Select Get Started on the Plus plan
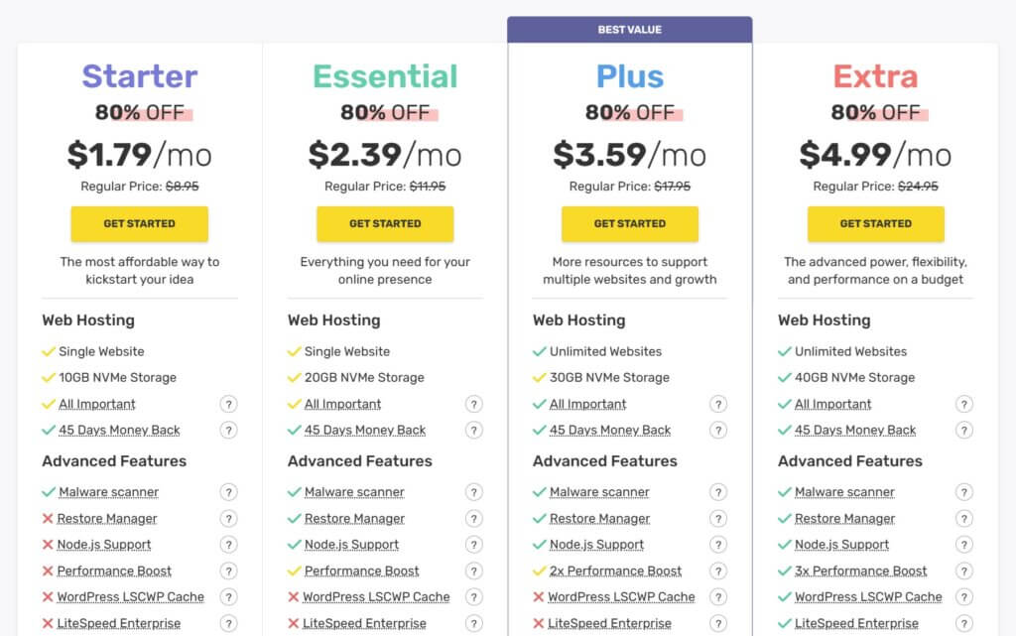The height and width of the screenshot is (636, 1016). point(630,224)
